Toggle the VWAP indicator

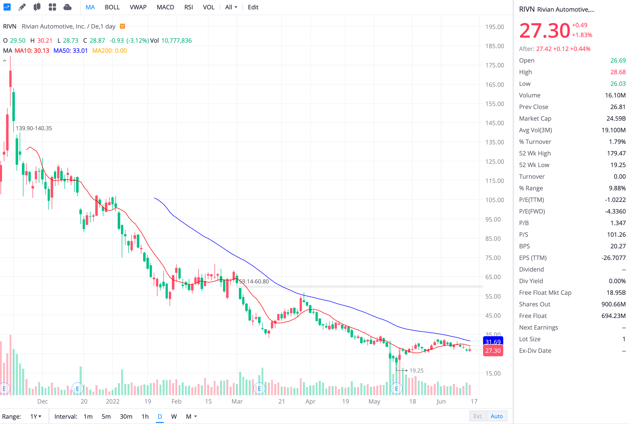[x=138, y=7]
